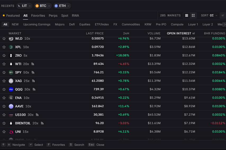Click ZRO's +18.08% 24H change

click(x=123, y=56)
